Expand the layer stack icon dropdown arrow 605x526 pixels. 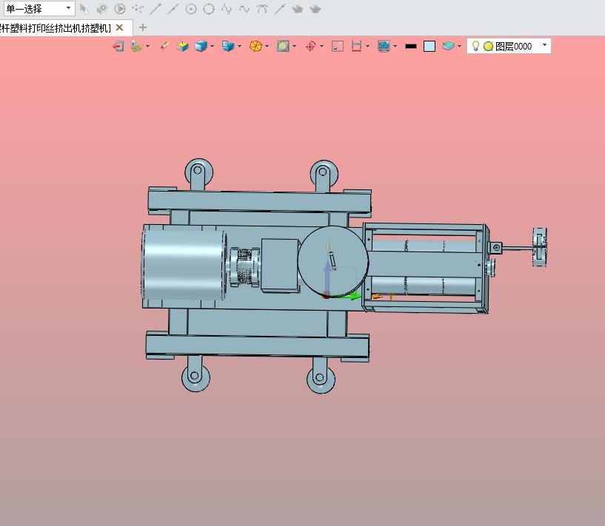460,47
